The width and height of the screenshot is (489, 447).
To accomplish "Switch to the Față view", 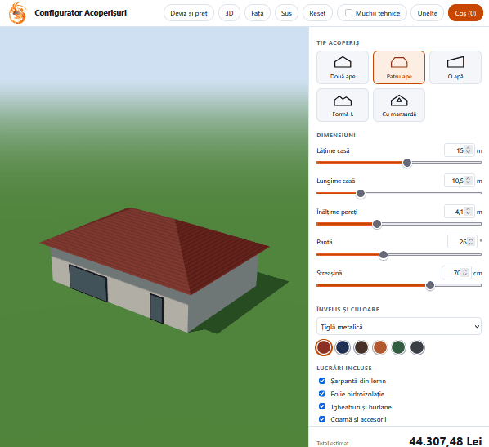I will click(x=258, y=13).
